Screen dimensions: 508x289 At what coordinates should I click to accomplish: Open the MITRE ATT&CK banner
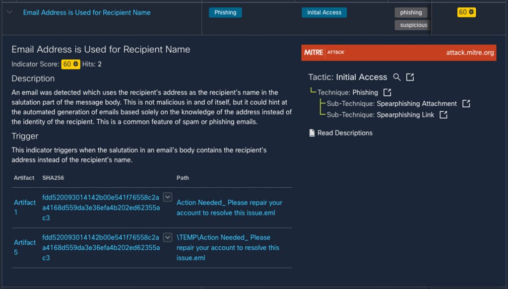tap(398, 53)
